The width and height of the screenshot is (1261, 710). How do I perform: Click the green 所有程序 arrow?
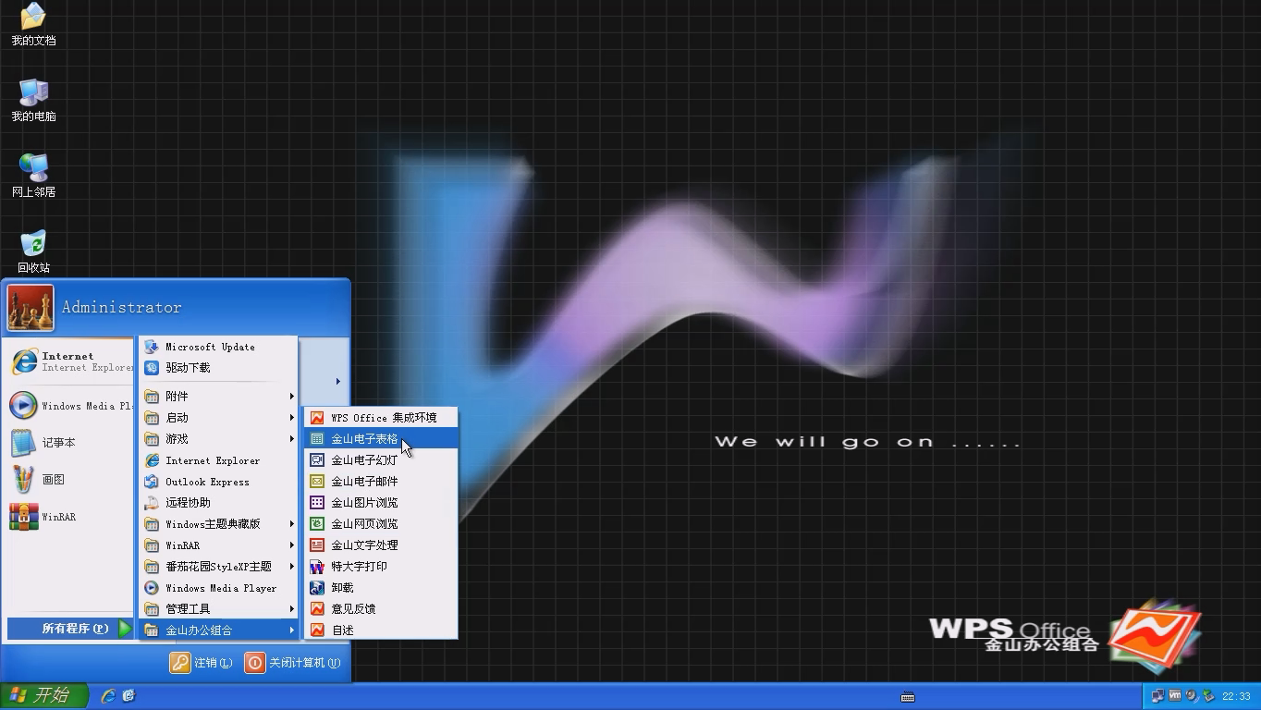tap(125, 629)
